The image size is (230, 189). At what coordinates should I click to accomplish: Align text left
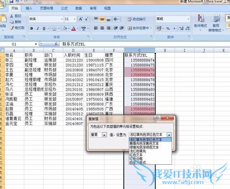click(x=96, y=28)
